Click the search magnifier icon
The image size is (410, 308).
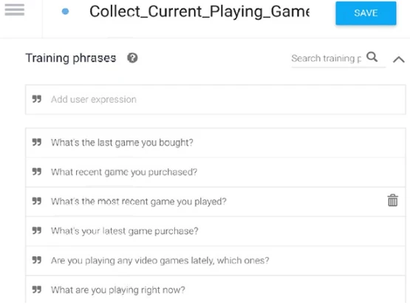372,57
